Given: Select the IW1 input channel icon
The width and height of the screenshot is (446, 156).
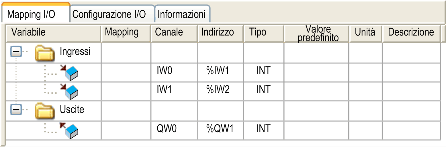Looking at the screenshot, I should [x=70, y=92].
